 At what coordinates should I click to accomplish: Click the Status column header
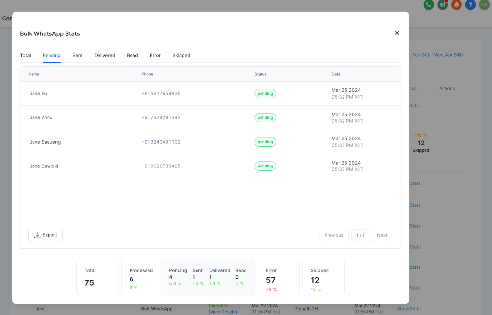[x=261, y=74]
